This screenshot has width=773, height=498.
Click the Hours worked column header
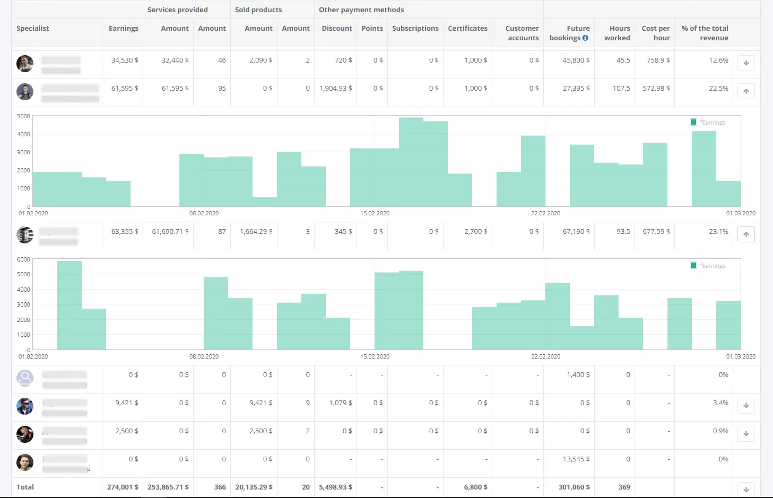(617, 33)
